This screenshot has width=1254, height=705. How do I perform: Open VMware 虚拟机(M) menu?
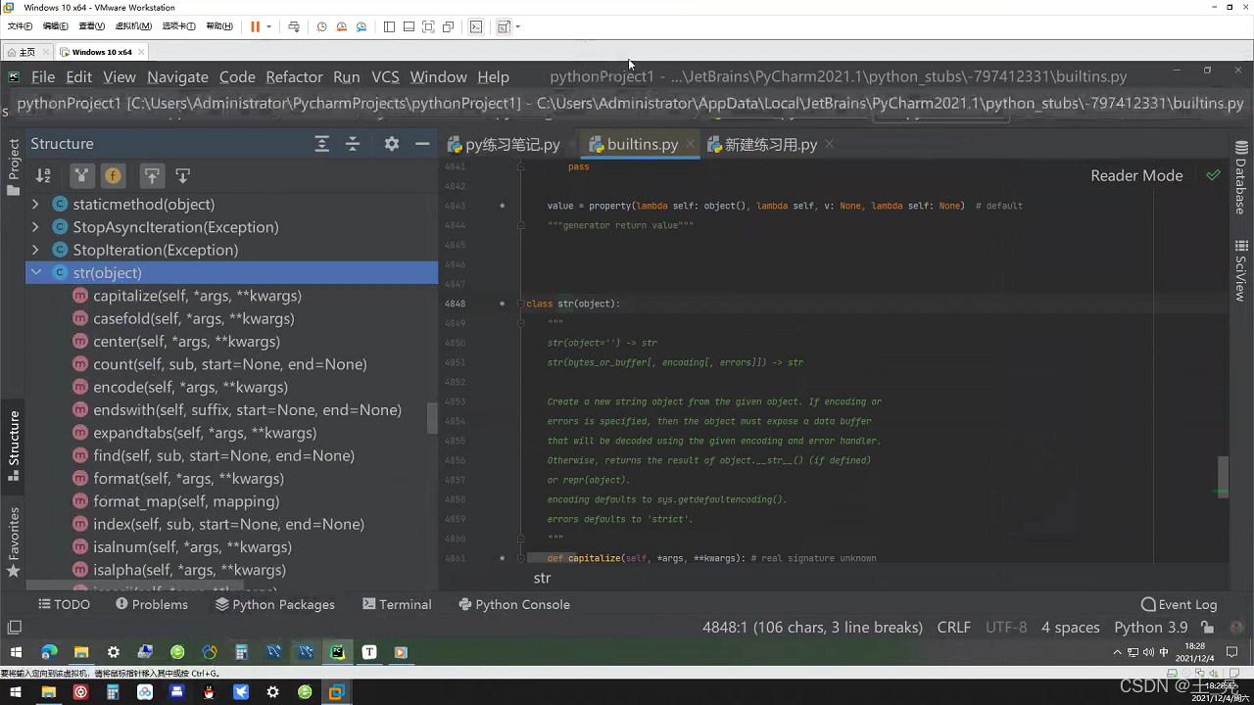pyautogui.click(x=133, y=26)
